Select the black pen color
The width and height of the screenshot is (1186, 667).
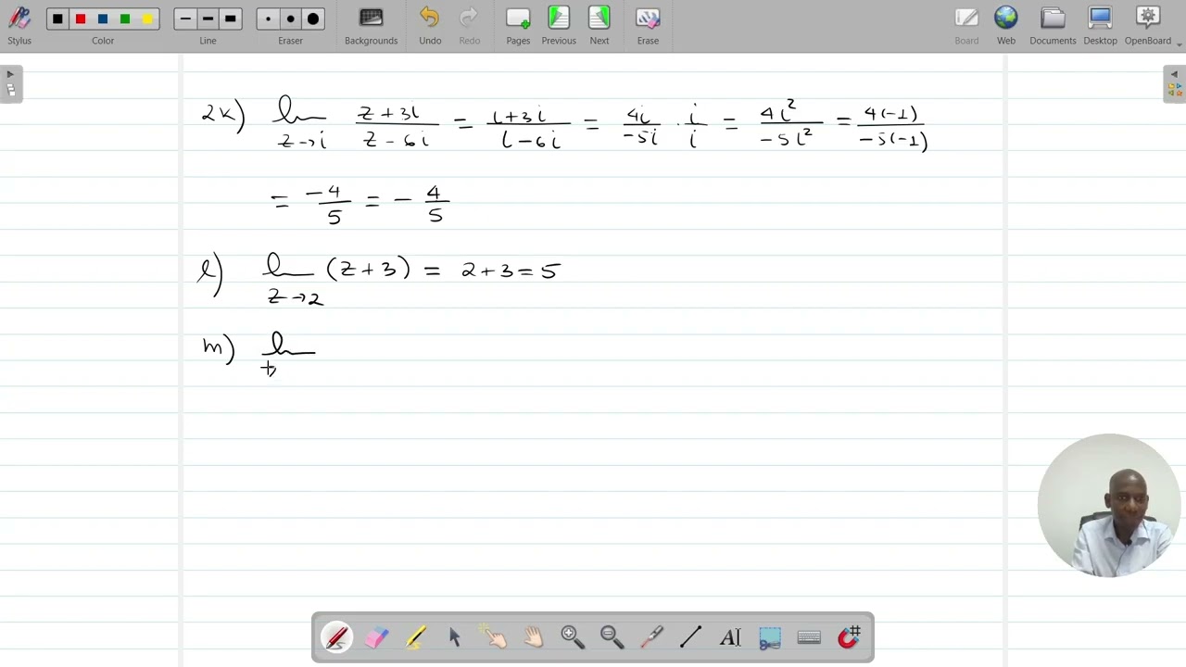pyautogui.click(x=57, y=19)
